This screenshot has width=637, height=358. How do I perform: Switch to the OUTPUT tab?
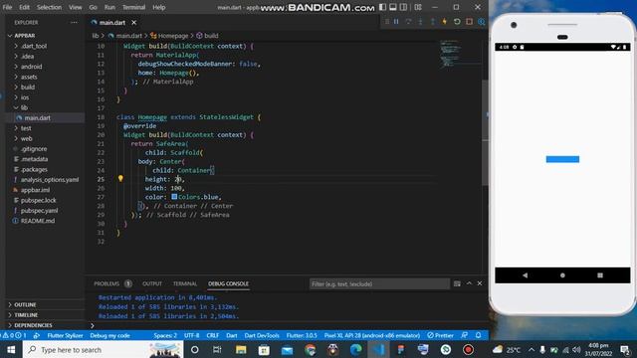152,283
